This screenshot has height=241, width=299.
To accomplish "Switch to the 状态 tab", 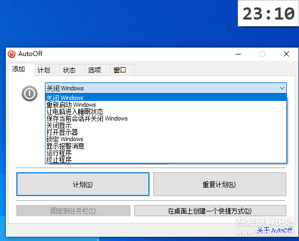I will tap(72, 70).
